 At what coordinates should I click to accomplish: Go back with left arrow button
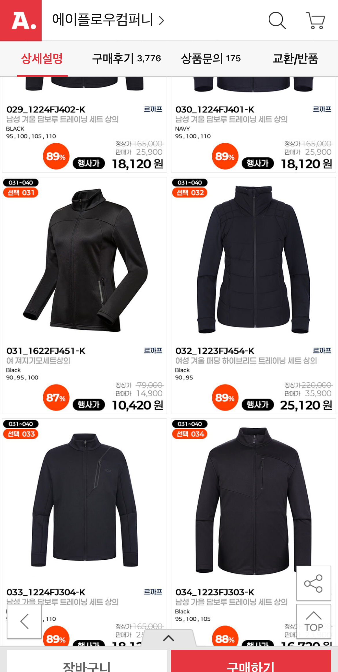(x=24, y=621)
